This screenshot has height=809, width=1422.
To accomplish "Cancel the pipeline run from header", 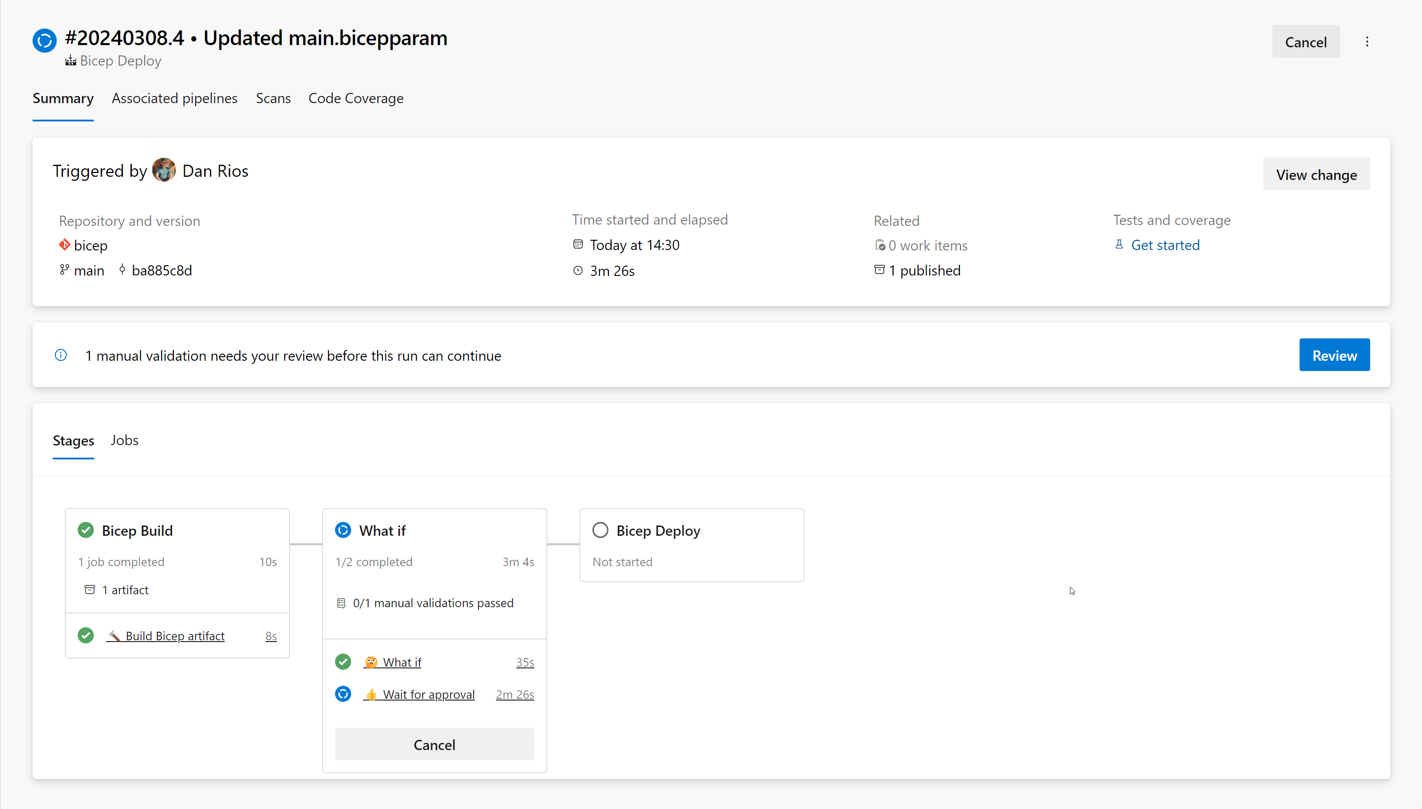I will click(x=1306, y=42).
